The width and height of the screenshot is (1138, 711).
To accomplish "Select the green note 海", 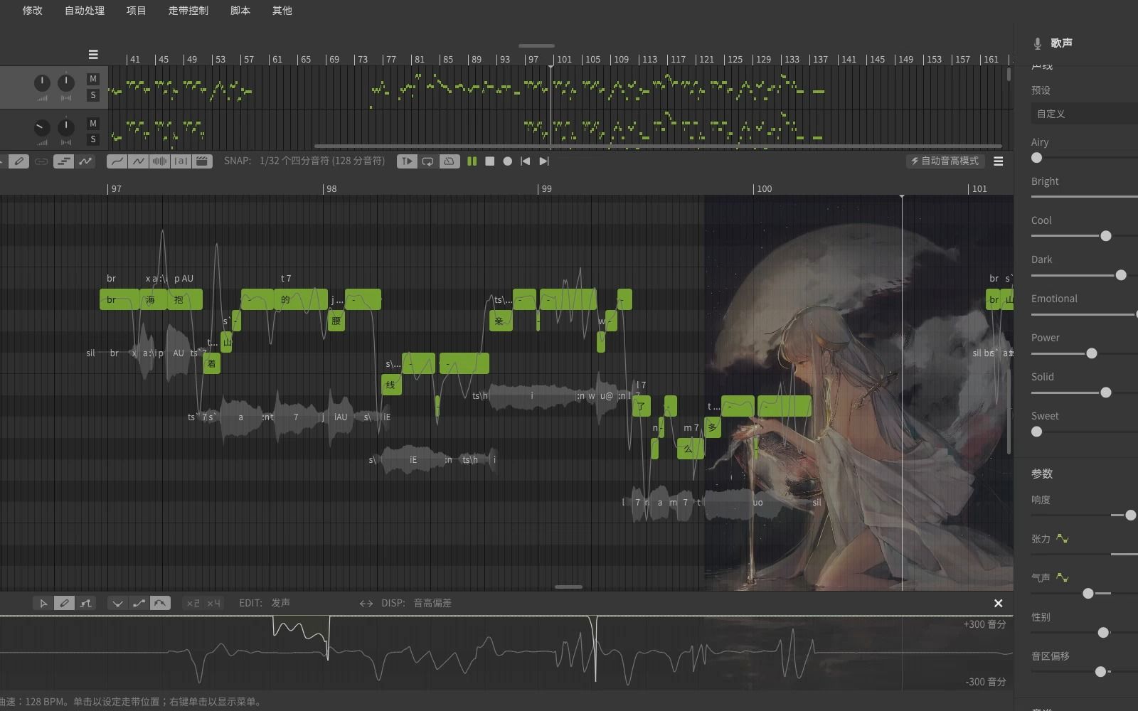I will pos(153,299).
